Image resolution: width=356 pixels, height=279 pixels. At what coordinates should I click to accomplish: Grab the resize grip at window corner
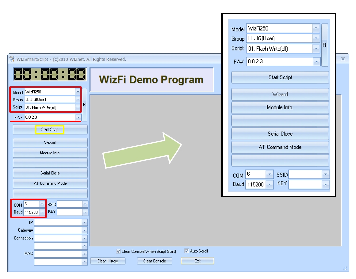tap(345, 268)
